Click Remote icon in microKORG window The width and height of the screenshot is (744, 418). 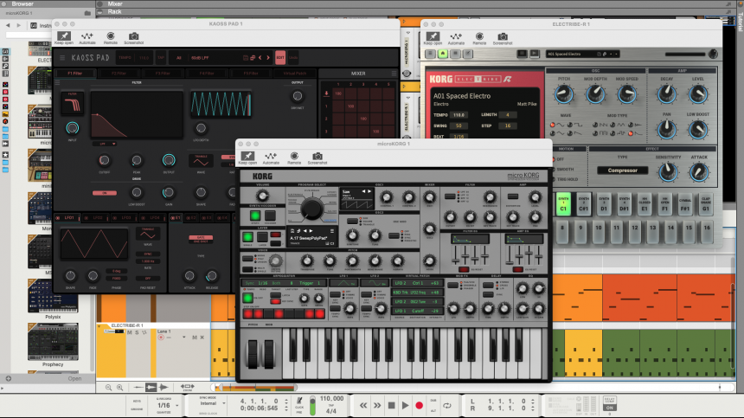point(294,156)
